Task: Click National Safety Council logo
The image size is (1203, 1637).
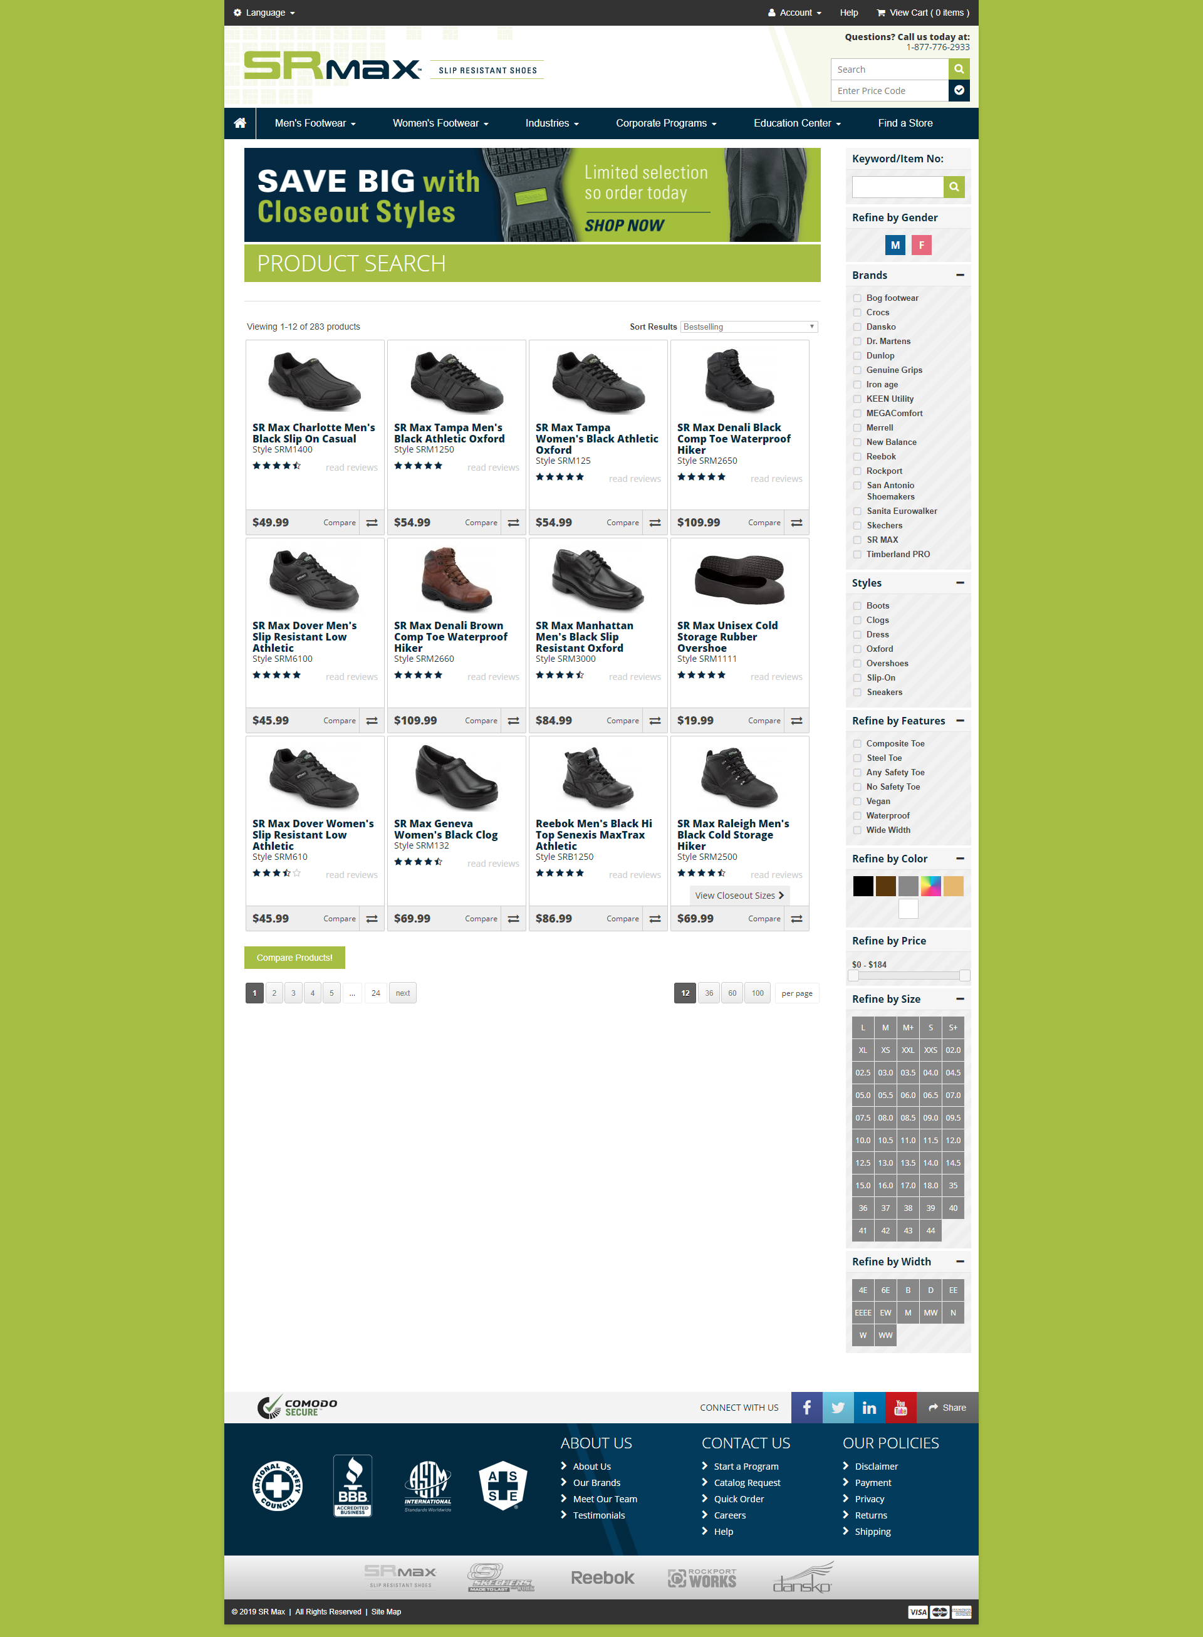Action: [x=278, y=1485]
